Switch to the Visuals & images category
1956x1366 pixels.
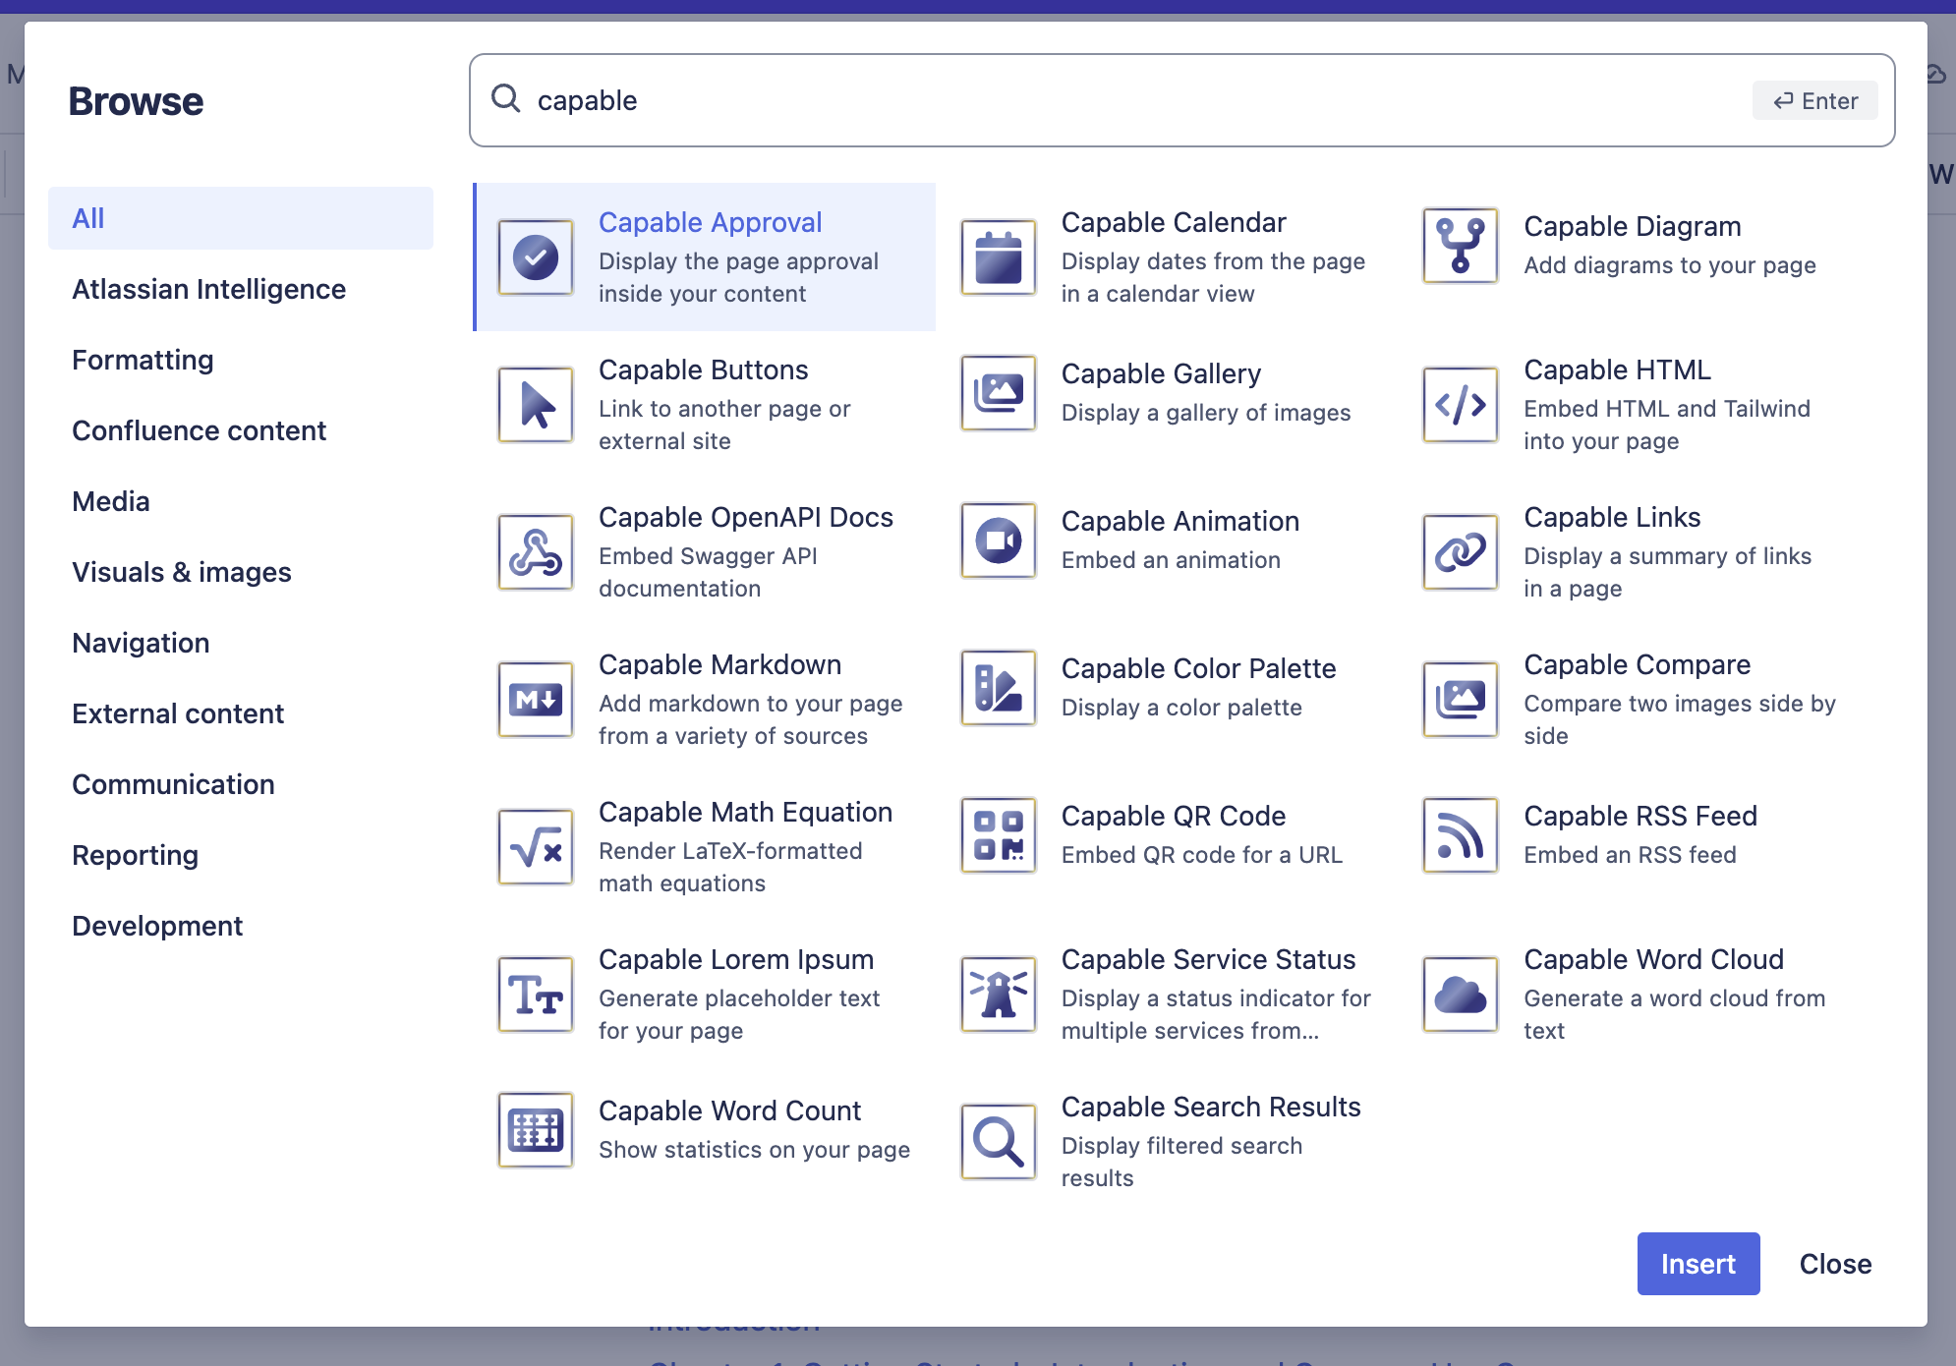182,572
